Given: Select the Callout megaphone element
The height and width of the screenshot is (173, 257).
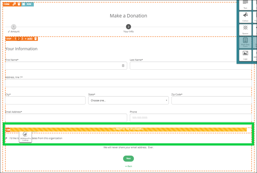Looking at the screenshot, I should point(245,17).
